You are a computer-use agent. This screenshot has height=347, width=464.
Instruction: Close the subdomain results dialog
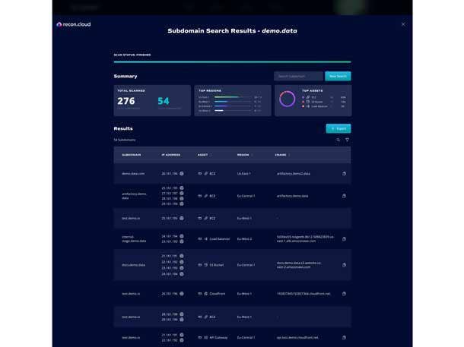(403, 24)
